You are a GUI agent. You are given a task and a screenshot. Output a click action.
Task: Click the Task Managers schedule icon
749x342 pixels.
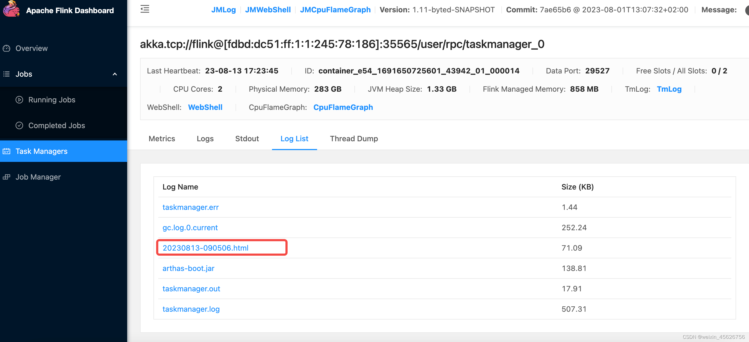6,151
